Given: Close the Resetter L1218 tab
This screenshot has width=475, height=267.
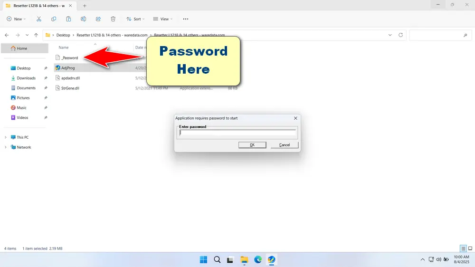Looking at the screenshot, I should point(70,6).
